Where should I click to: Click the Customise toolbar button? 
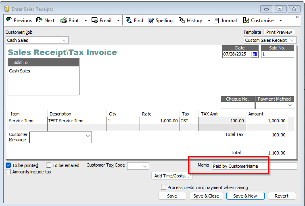point(258,21)
